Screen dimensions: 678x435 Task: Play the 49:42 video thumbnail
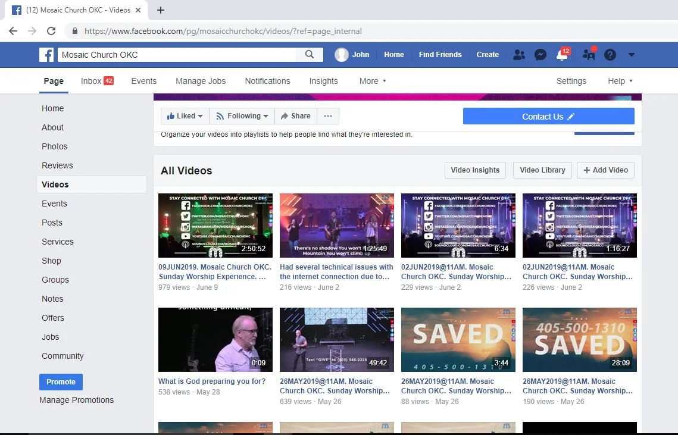337,339
